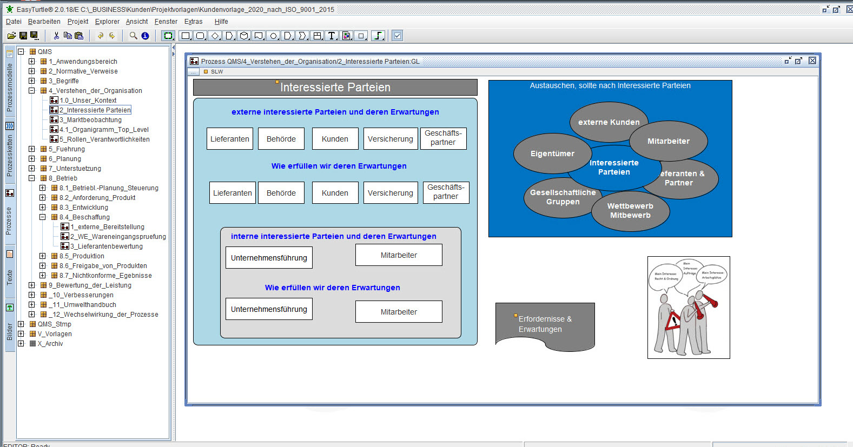
Task: Click the Eigentümer ellipse
Action: (x=552, y=154)
